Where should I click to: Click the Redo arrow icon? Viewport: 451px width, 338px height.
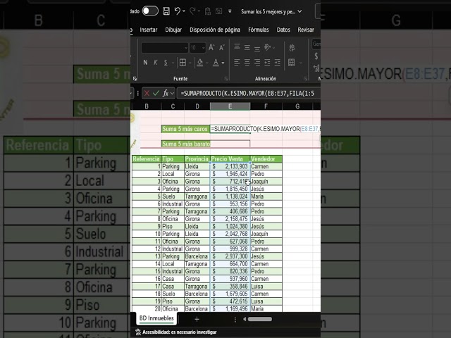tap(192, 11)
